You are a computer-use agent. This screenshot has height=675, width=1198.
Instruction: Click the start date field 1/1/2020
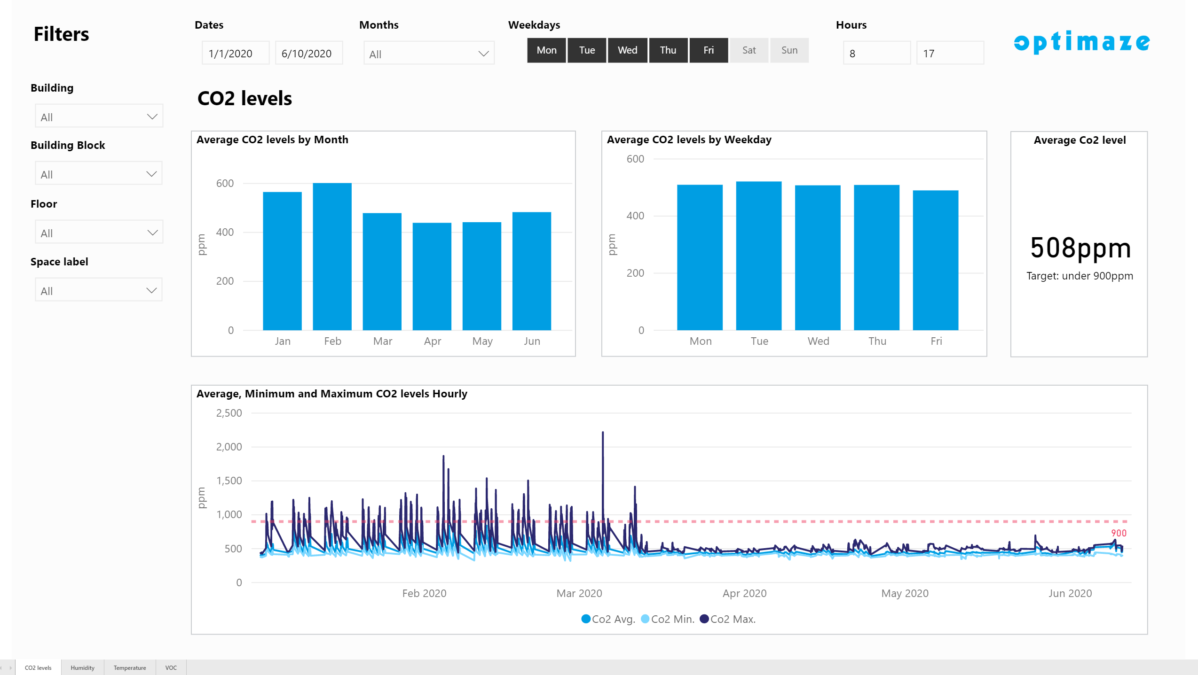235,53
